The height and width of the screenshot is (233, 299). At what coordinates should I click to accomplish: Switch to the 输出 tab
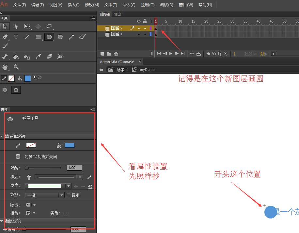(x=118, y=14)
